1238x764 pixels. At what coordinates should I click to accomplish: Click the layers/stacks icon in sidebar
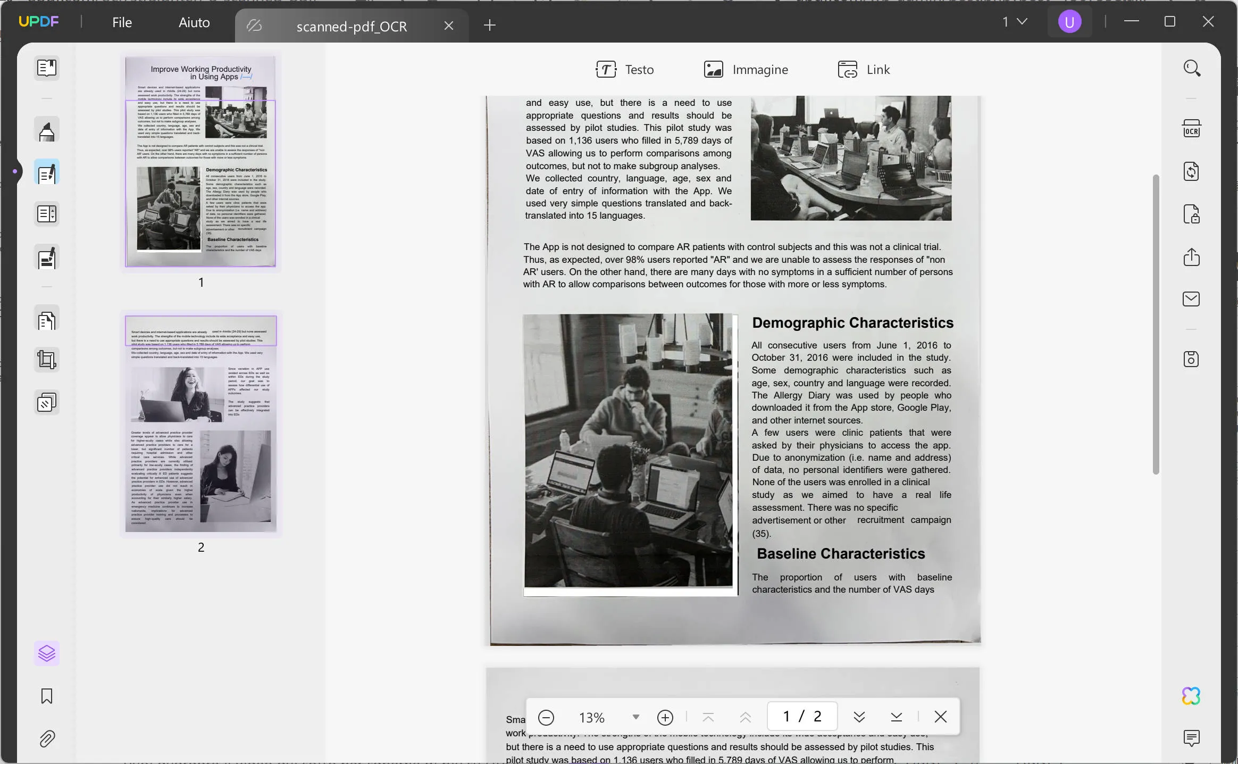point(47,652)
